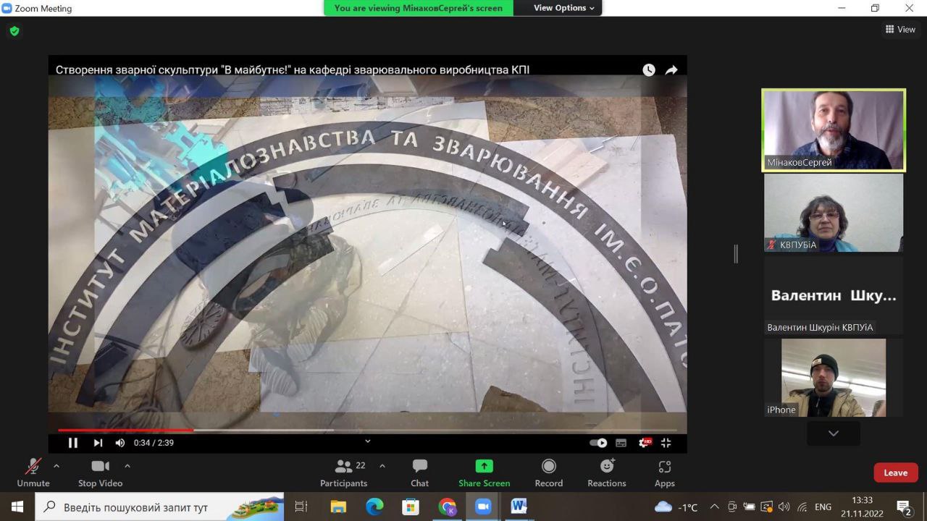
Task: Click the panel divider handle left of the video thumbnails
Action: click(736, 254)
